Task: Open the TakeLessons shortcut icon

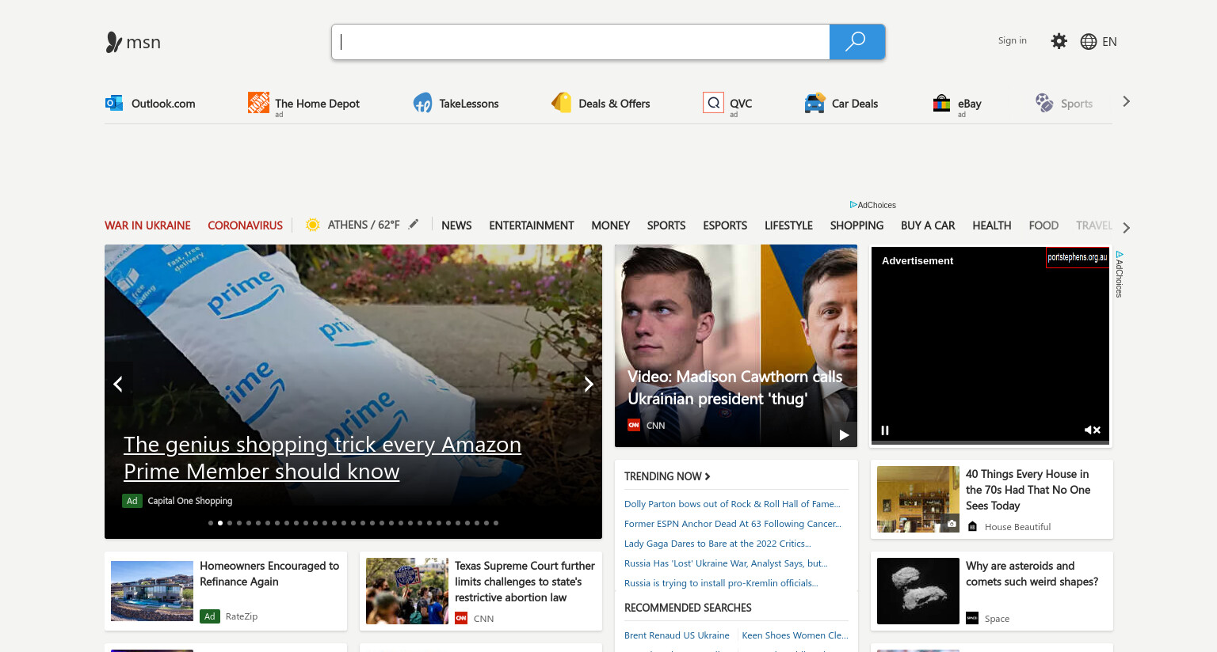Action: coord(422,103)
